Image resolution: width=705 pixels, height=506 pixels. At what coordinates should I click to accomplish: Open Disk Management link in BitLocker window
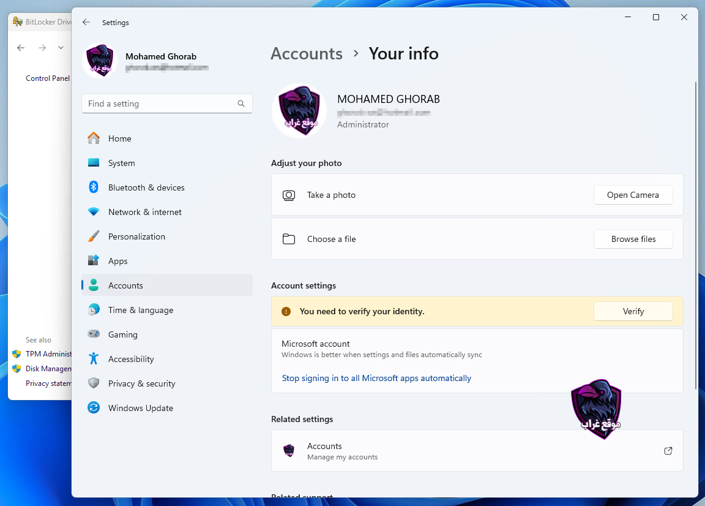(48, 369)
